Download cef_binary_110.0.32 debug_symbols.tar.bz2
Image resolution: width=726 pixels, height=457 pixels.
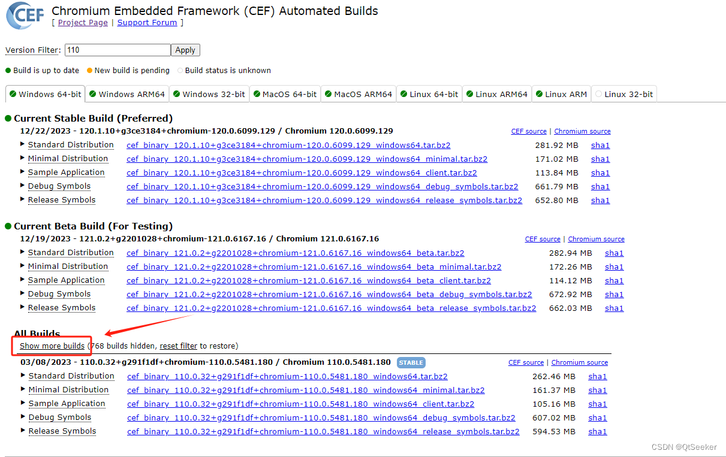(x=321, y=418)
